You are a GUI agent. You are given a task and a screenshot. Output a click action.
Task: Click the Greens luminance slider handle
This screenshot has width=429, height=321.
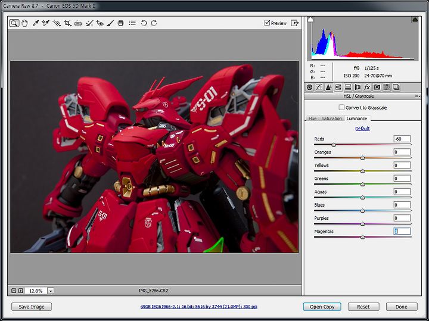[362, 184]
